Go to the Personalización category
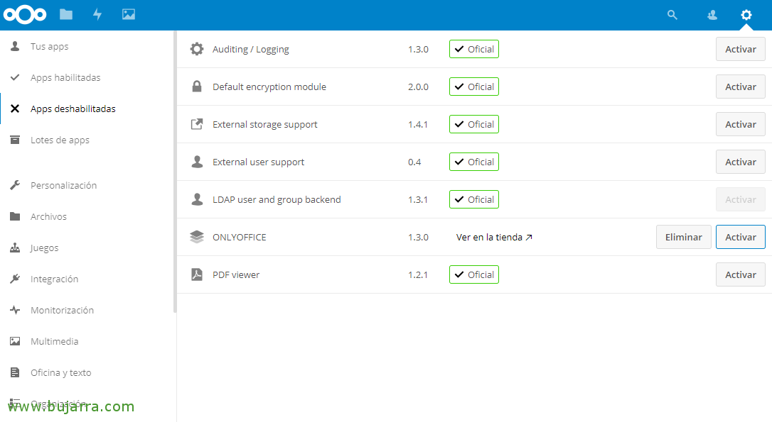 coord(63,186)
